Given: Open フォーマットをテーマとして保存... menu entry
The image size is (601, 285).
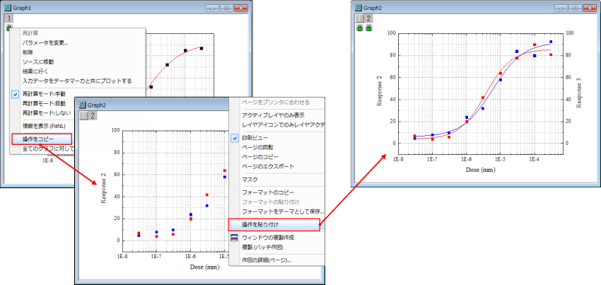Looking at the screenshot, I should 282,211.
